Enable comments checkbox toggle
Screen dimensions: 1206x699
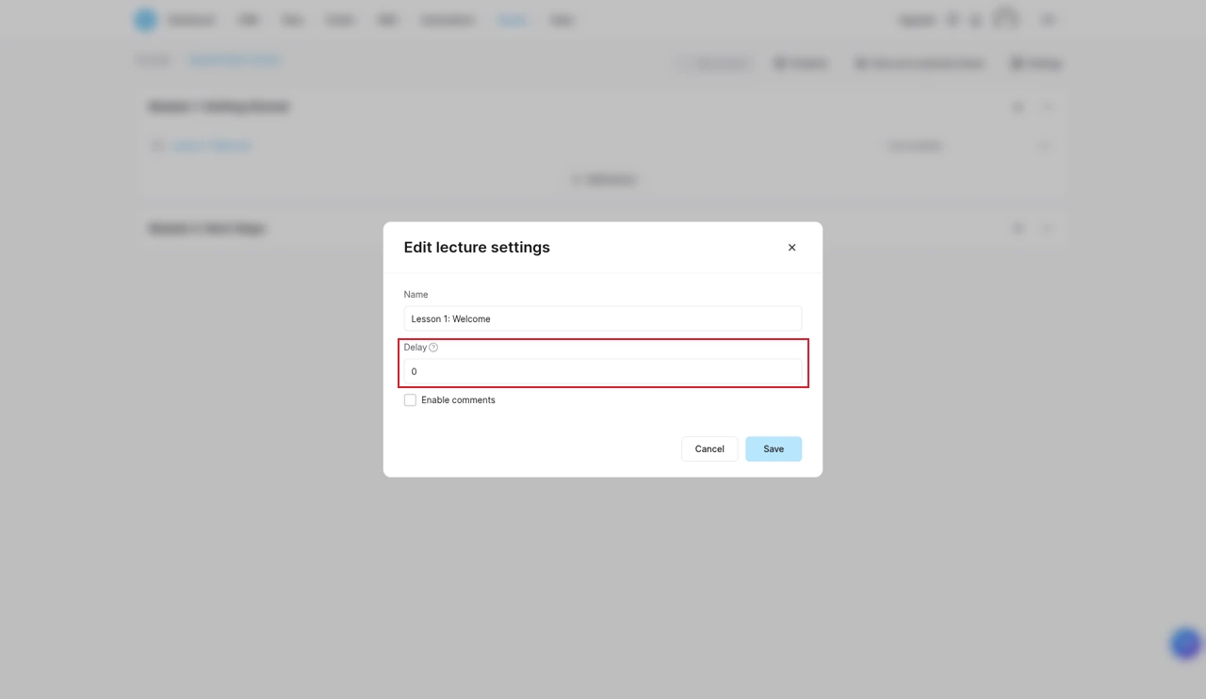point(410,400)
